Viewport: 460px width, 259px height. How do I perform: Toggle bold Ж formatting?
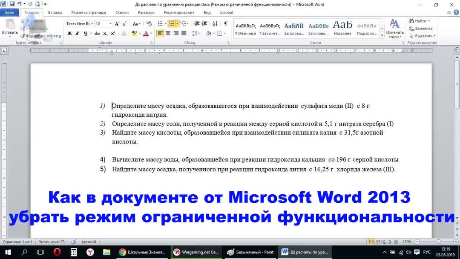pyautogui.click(x=70, y=33)
